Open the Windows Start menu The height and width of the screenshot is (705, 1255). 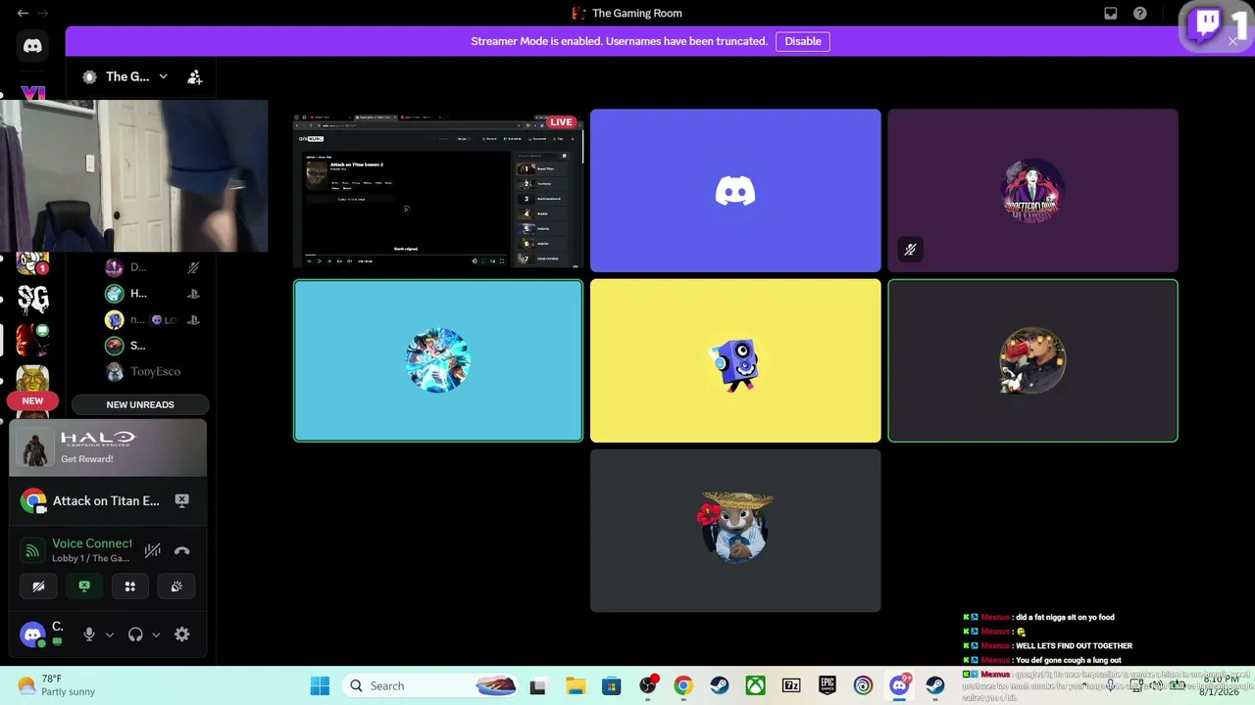click(320, 685)
